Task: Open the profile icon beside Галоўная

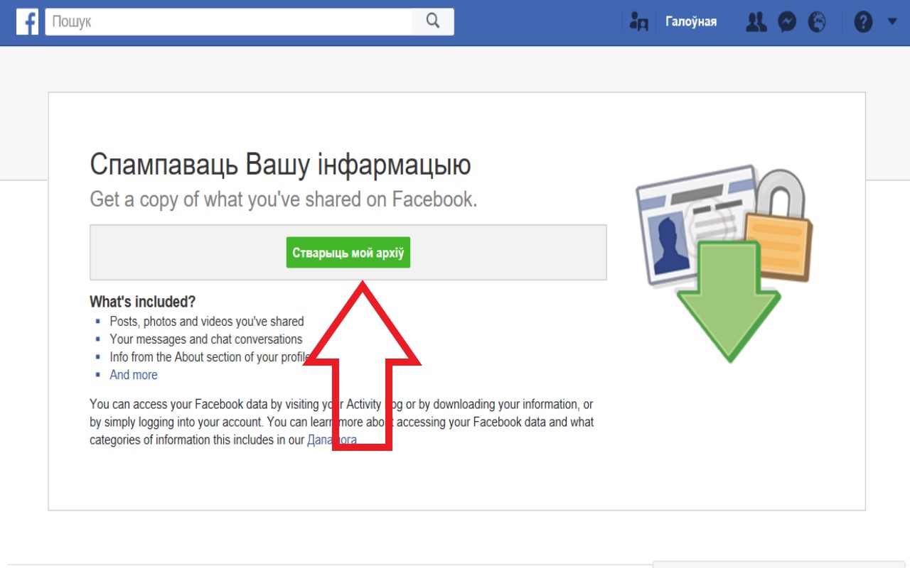Action: click(x=638, y=22)
